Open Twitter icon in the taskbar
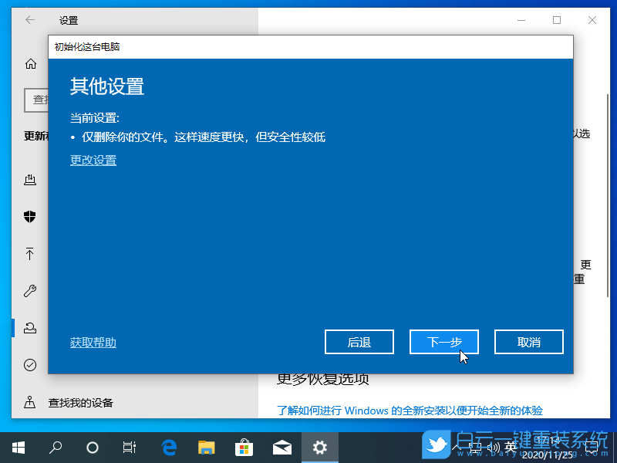617x463 pixels. tap(436, 446)
